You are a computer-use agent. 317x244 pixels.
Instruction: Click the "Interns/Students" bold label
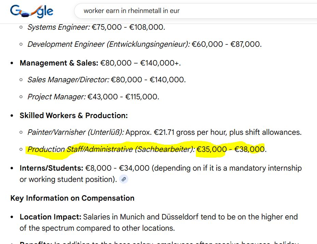pos(51,168)
